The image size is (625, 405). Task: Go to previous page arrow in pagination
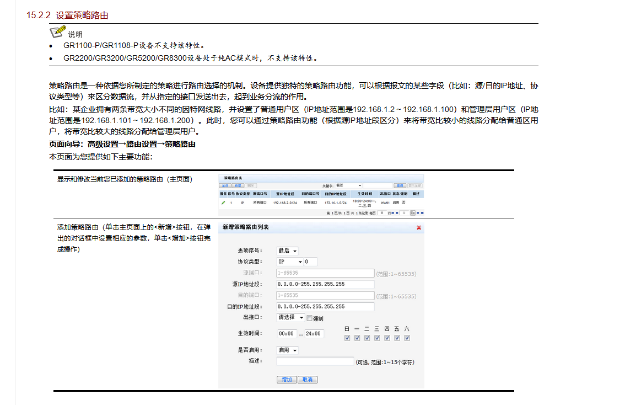tap(397, 212)
